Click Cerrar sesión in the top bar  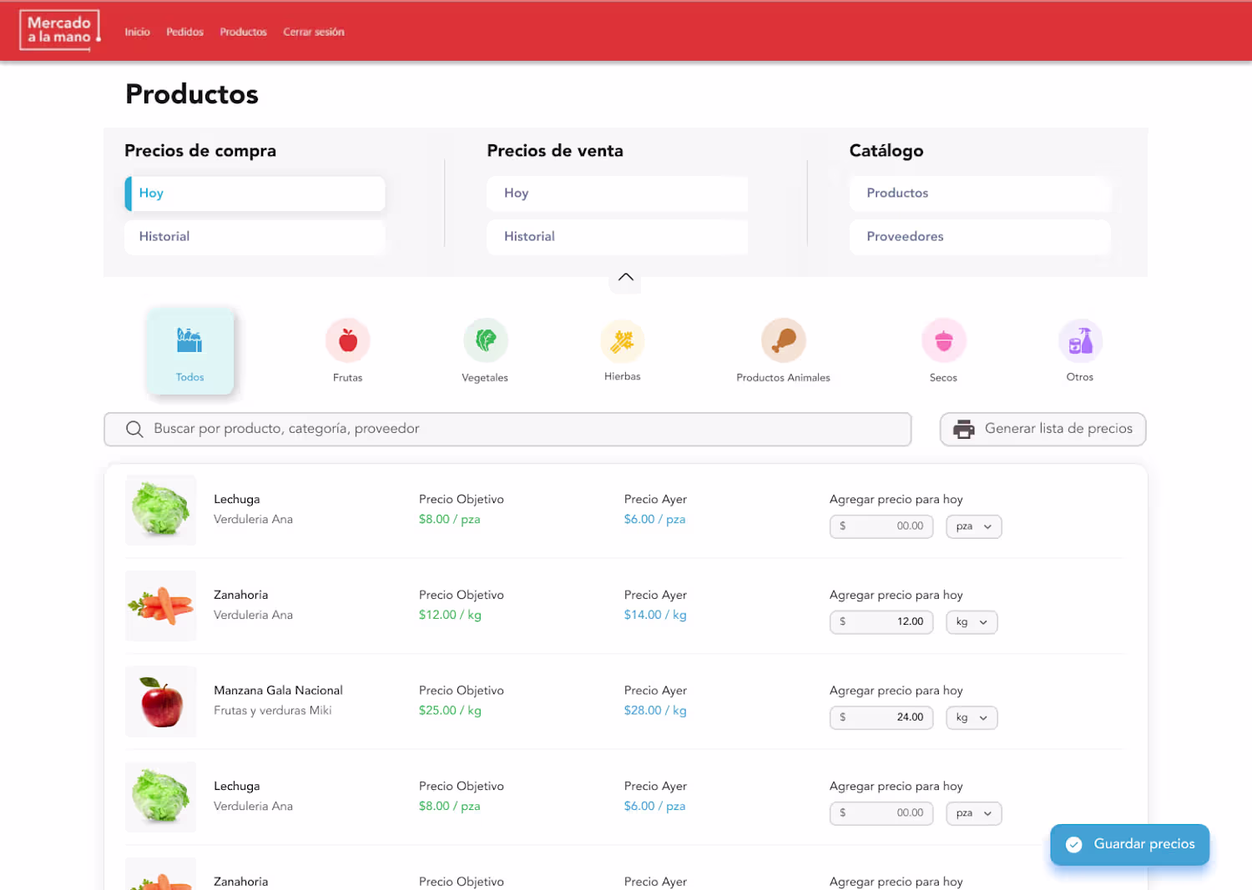coord(314,32)
